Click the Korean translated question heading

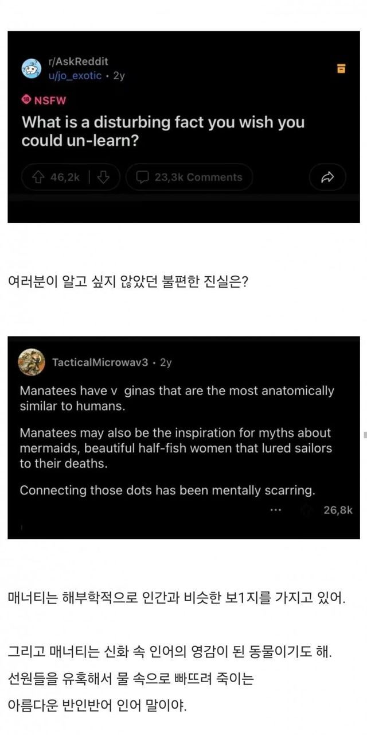pos(128,283)
